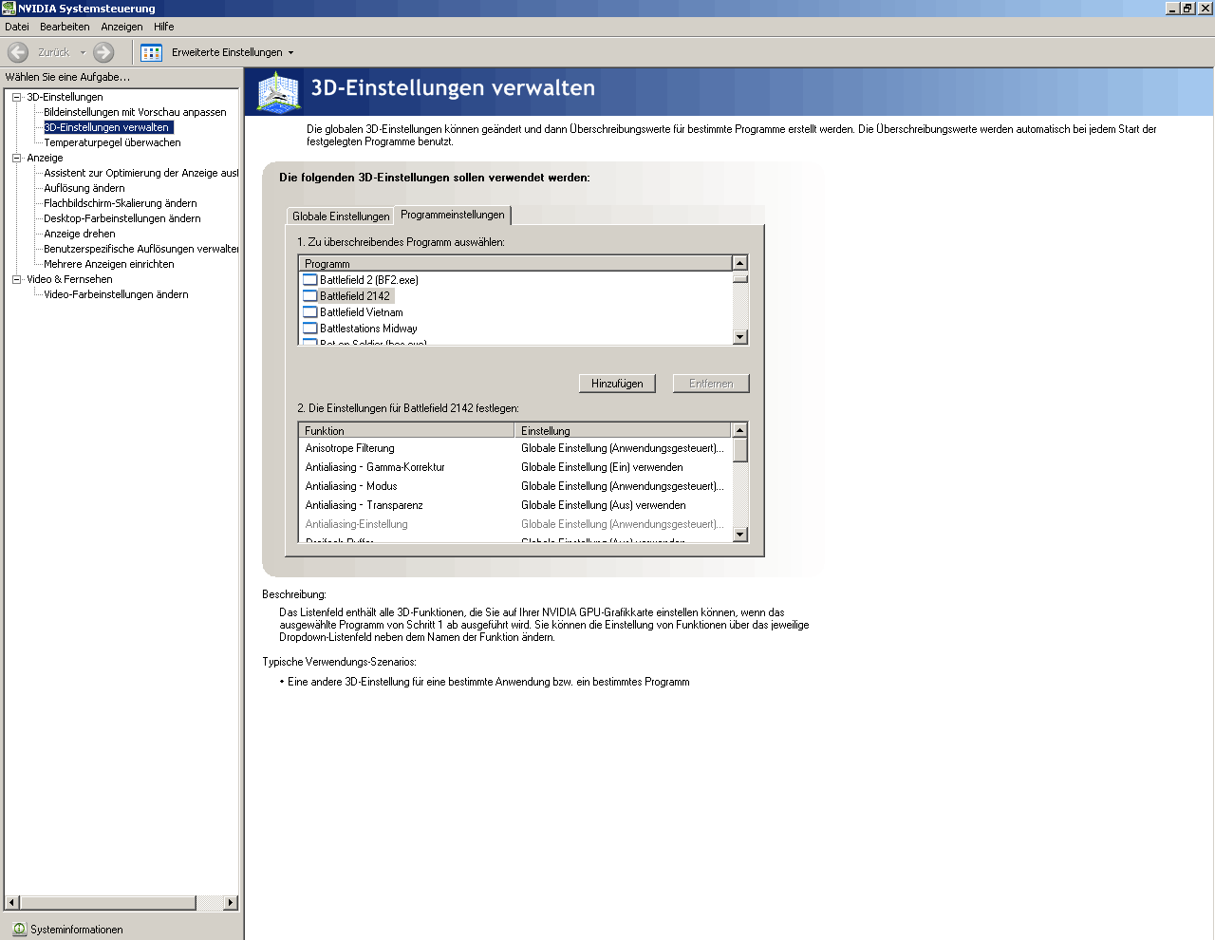The width and height of the screenshot is (1215, 940).
Task: Select Bildeinstellungen mit Vorschau anpassen
Action: point(135,112)
